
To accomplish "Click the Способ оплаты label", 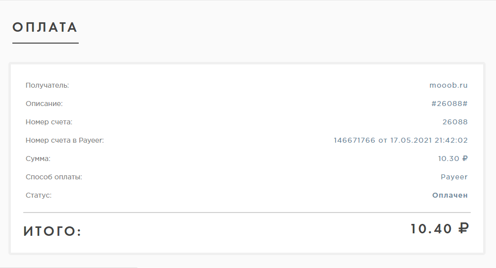I will click(53, 177).
